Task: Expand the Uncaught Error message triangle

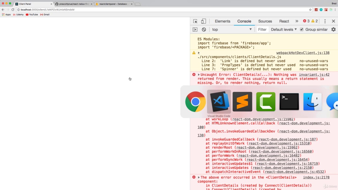Action: pyautogui.click(x=199, y=75)
